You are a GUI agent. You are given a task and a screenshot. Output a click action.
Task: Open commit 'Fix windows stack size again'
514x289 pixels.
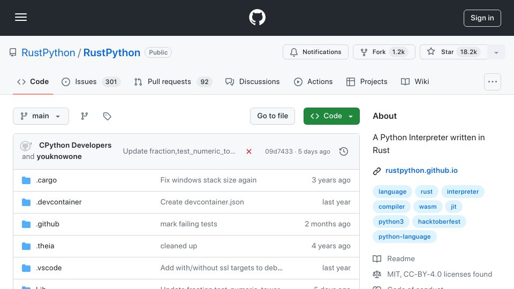click(x=208, y=180)
